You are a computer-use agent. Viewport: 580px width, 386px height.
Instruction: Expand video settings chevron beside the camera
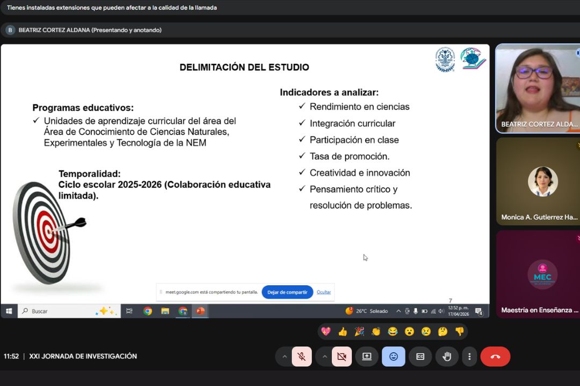point(324,357)
